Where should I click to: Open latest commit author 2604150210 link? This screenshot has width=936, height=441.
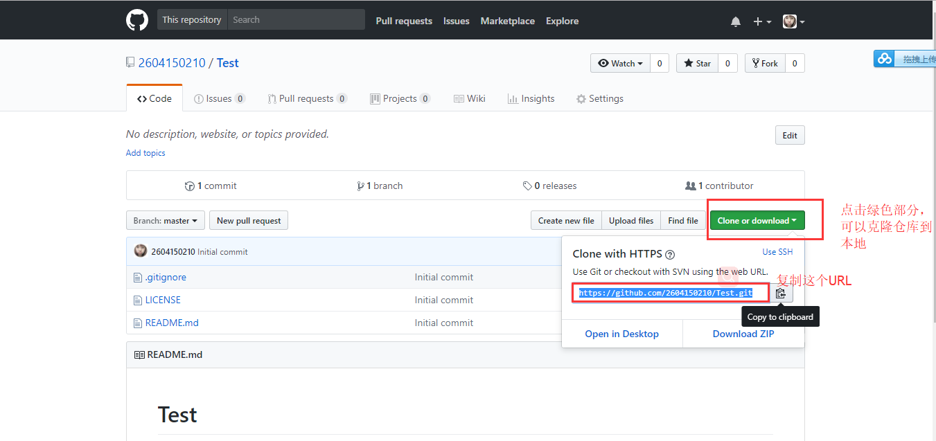pos(173,251)
